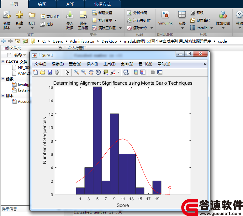Open 编辑(E) menu in Figure 1
The width and height of the screenshot is (243, 216).
pyautogui.click(x=58, y=64)
